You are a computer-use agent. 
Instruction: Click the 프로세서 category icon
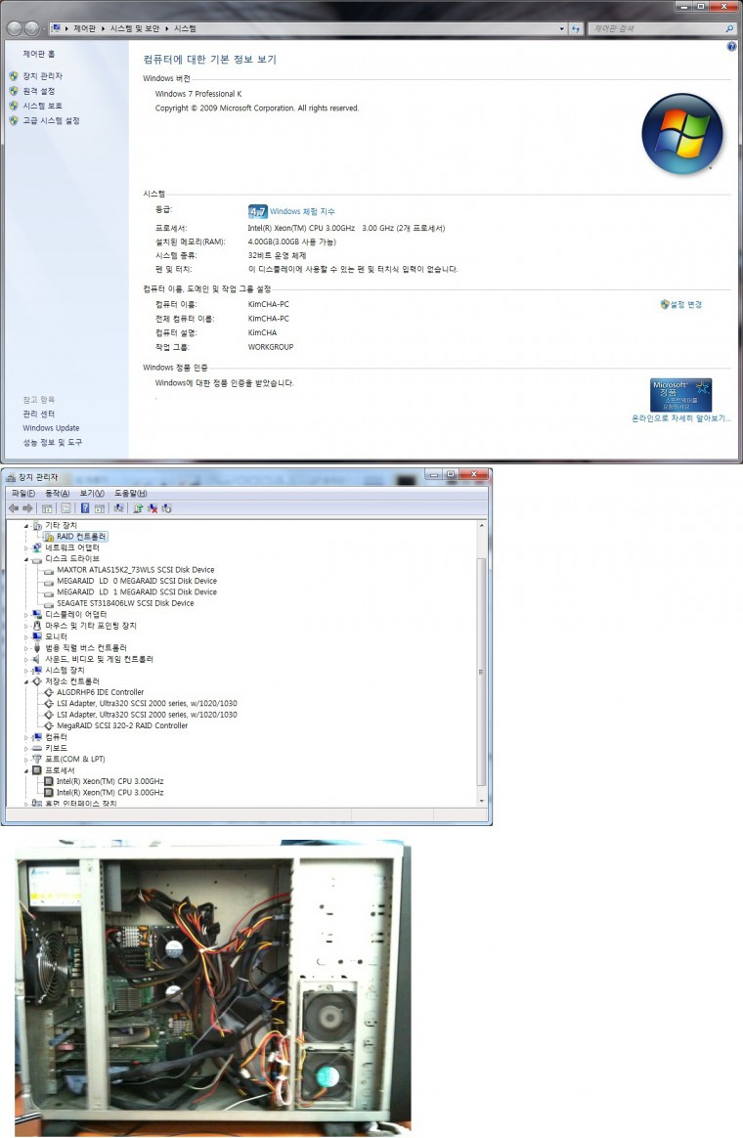[37, 770]
